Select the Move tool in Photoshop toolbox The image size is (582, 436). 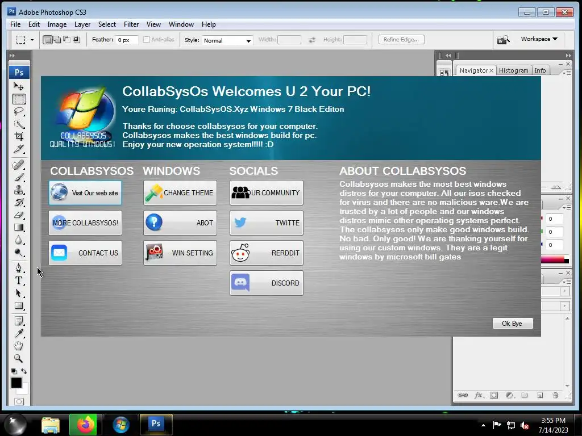(19, 86)
